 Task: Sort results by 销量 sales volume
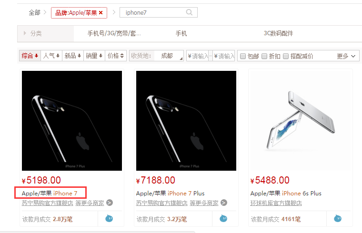(x=94, y=56)
